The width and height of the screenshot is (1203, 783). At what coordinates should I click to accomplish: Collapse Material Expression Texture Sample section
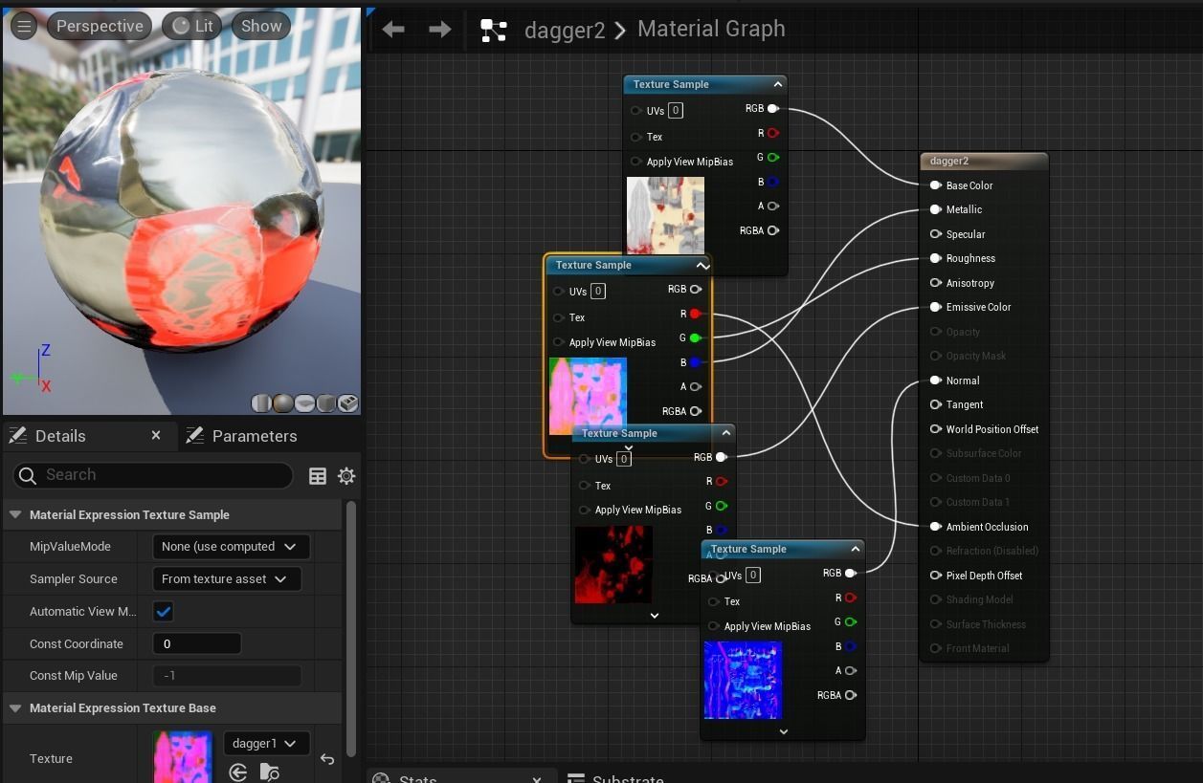tap(15, 514)
